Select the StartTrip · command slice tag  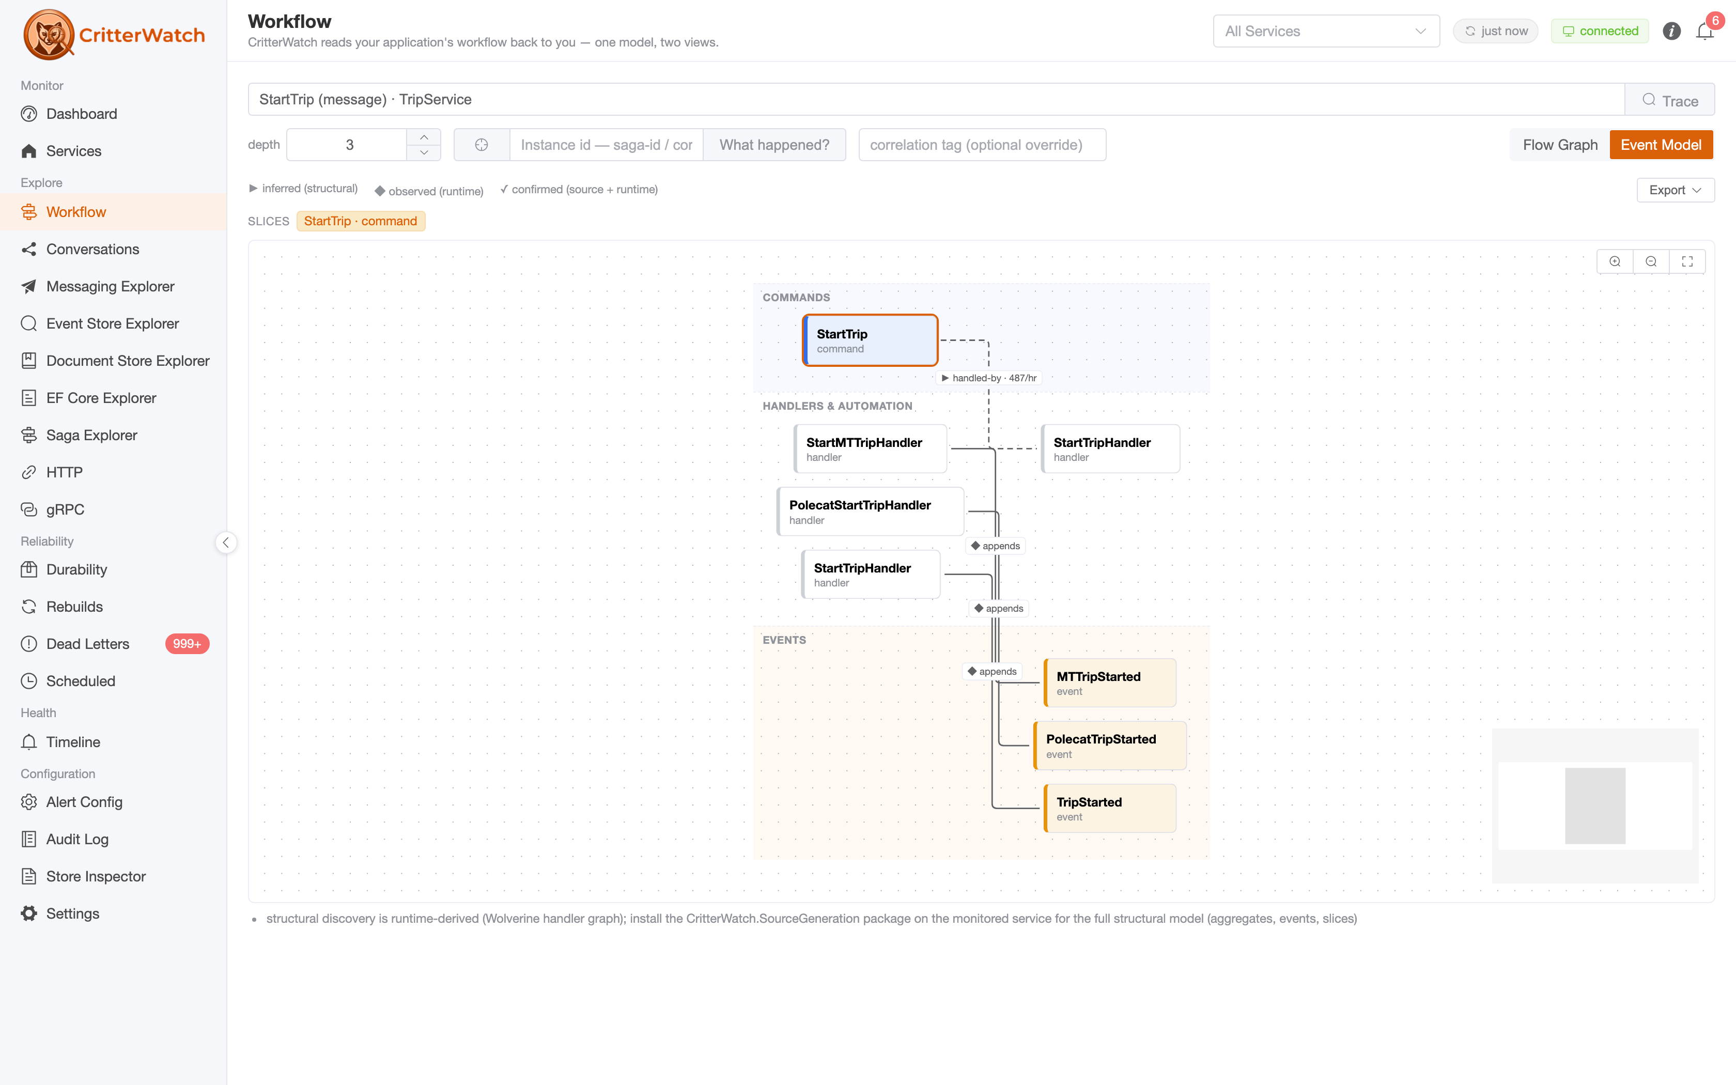361,221
